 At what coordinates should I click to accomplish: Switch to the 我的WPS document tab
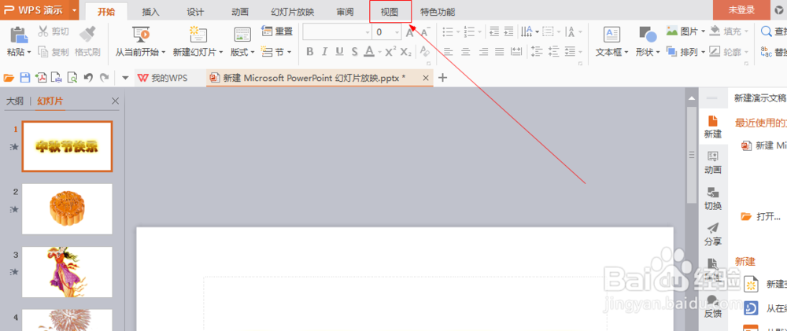(170, 78)
